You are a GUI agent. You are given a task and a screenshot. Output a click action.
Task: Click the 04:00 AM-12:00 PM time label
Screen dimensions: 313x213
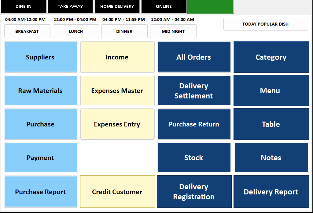point(25,20)
